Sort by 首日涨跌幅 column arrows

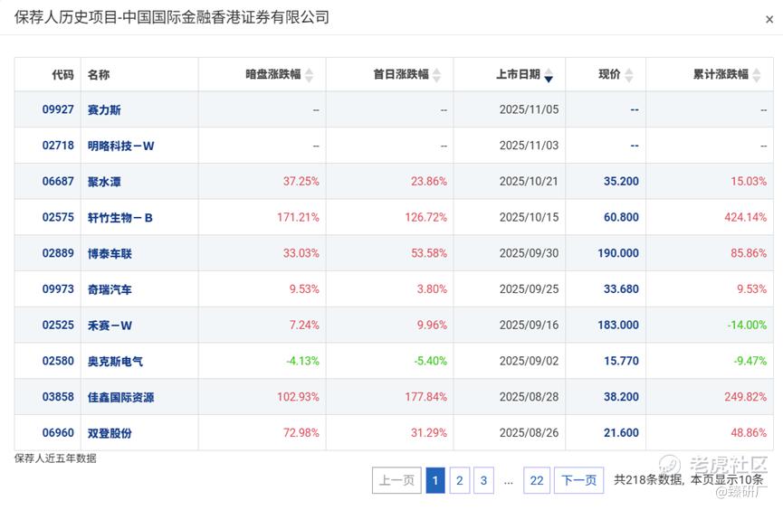pyautogui.click(x=437, y=75)
